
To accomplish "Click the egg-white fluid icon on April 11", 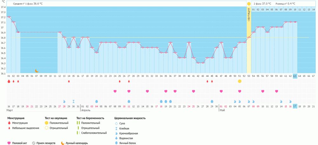I will click(x=129, y=101).
